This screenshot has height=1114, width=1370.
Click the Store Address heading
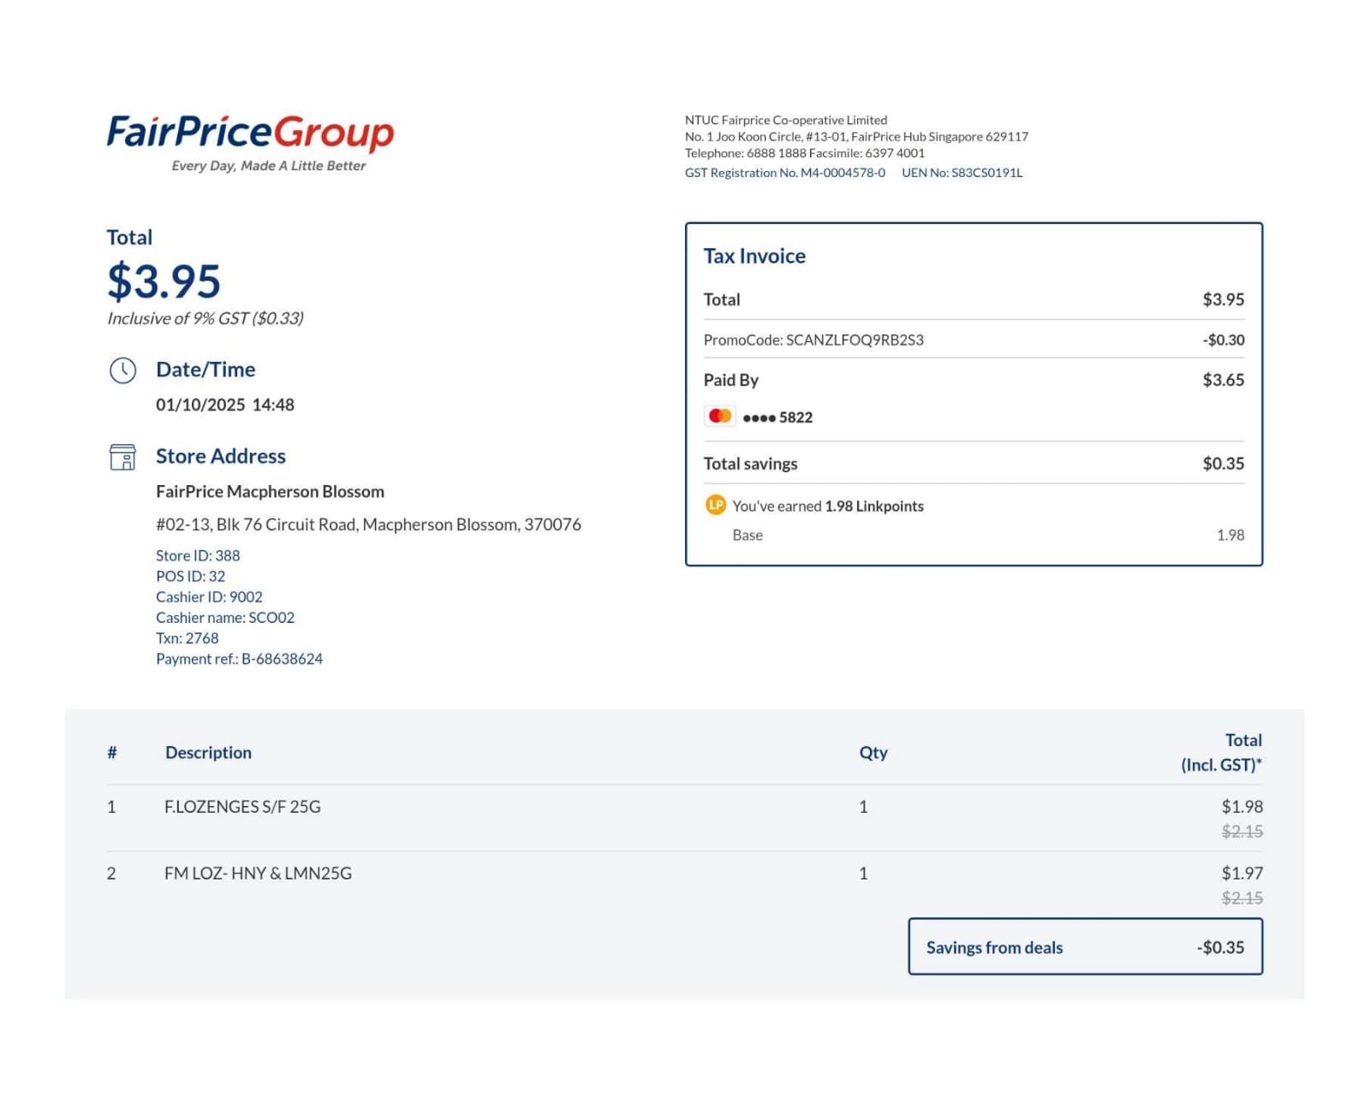221,456
